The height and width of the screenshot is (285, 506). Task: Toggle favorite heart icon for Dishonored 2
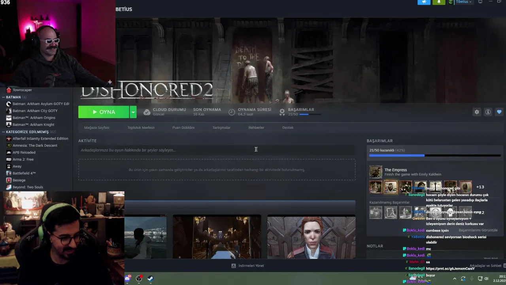[x=499, y=112]
